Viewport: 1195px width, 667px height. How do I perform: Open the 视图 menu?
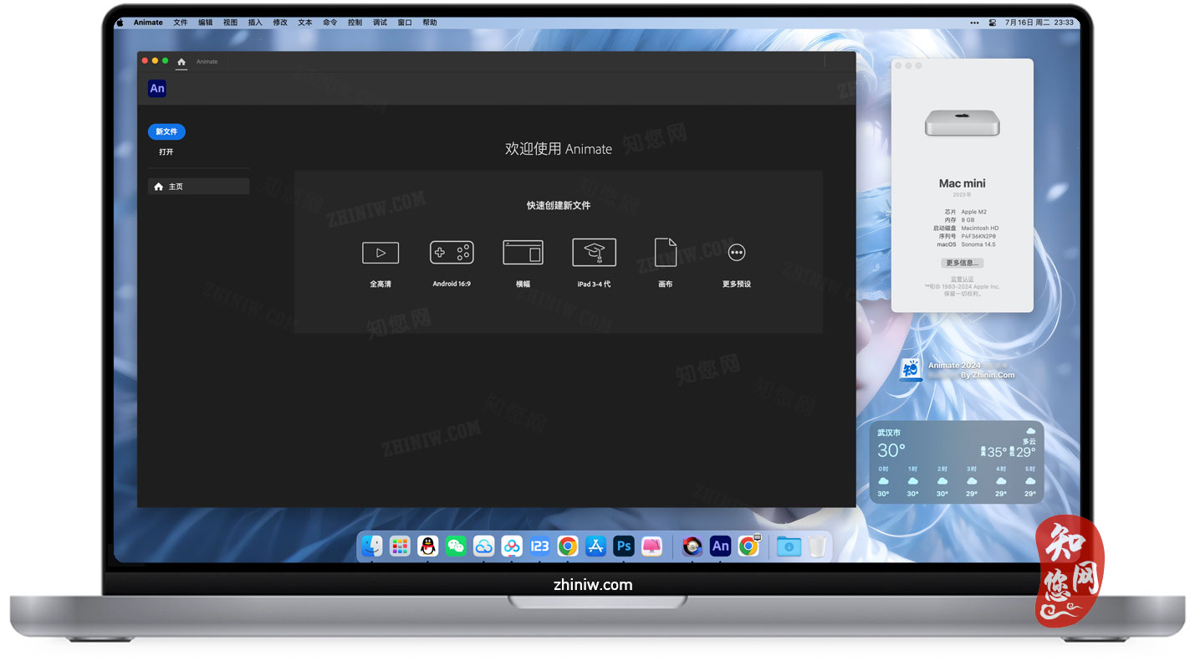coord(231,23)
